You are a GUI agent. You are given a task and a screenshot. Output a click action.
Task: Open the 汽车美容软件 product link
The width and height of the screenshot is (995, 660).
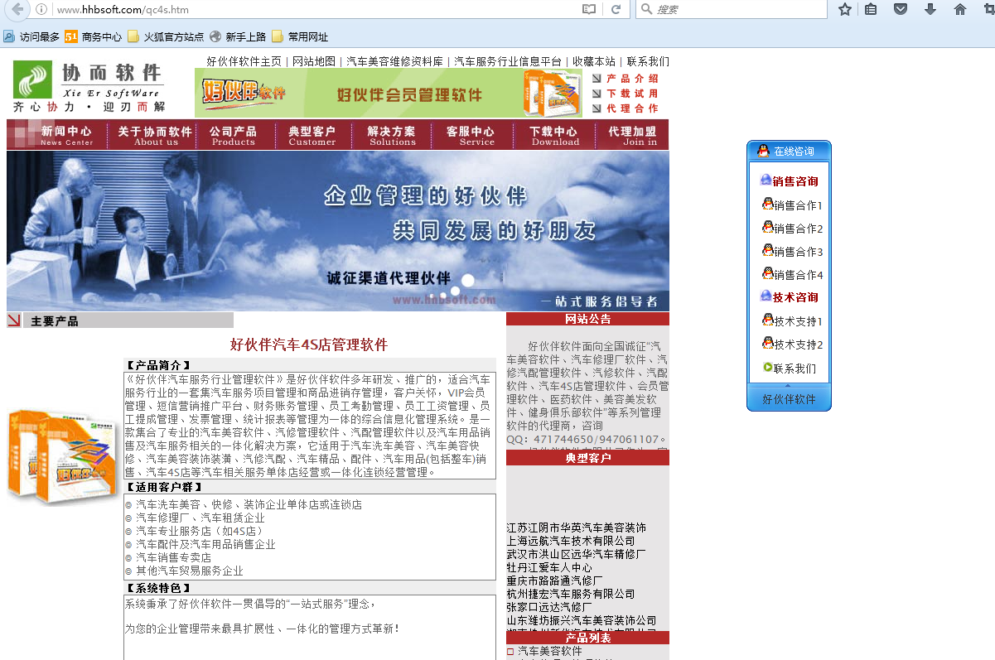[550, 652]
